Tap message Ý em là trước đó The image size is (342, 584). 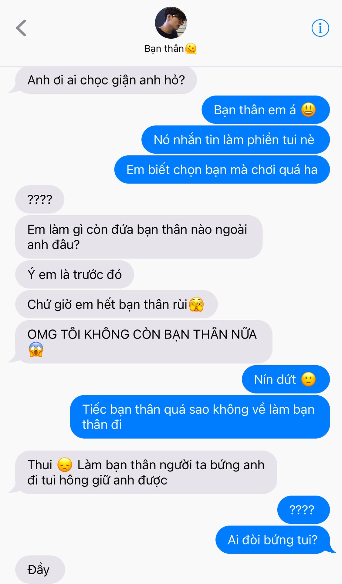click(74, 274)
